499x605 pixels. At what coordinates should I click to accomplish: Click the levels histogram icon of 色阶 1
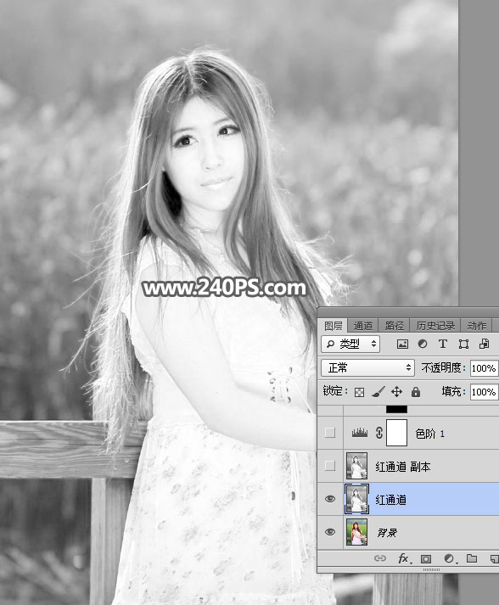[359, 433]
